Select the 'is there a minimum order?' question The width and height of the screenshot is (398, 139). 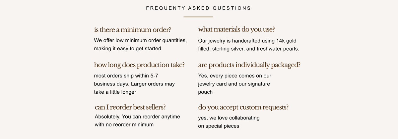133,29
